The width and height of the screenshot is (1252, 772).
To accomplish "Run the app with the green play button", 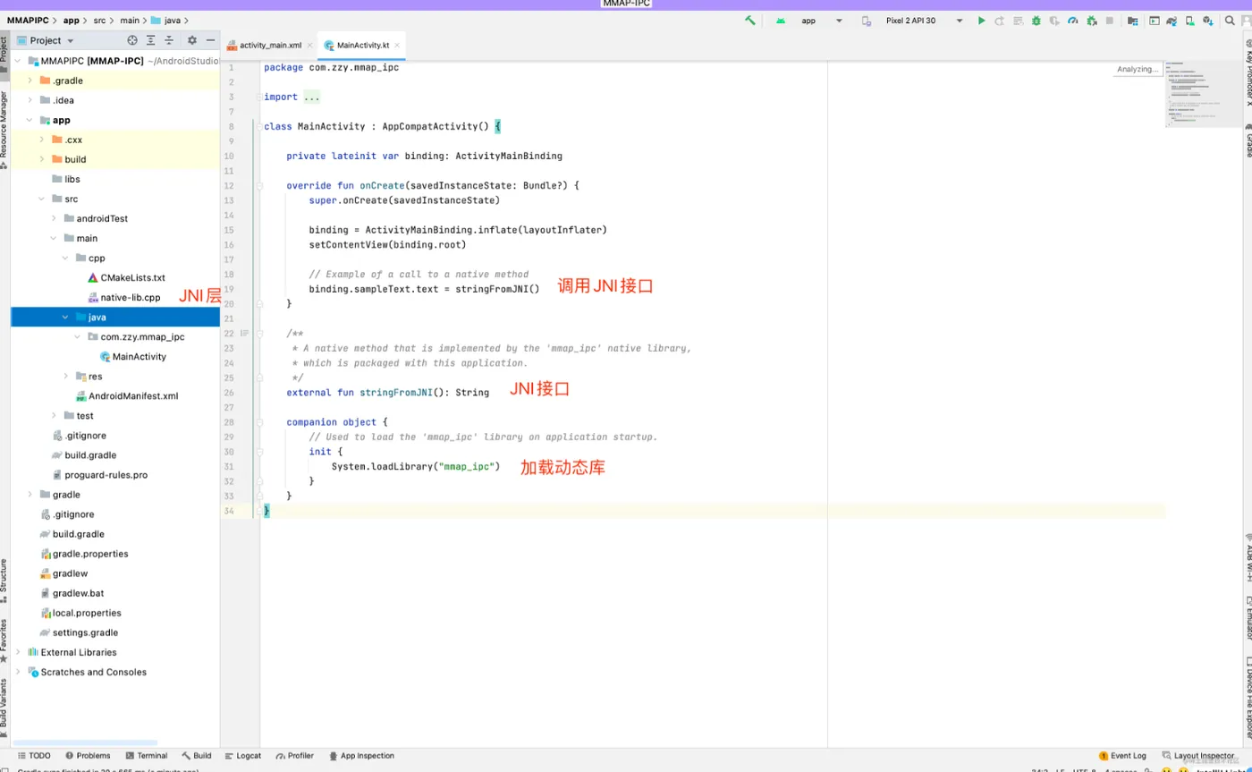I will tap(981, 21).
